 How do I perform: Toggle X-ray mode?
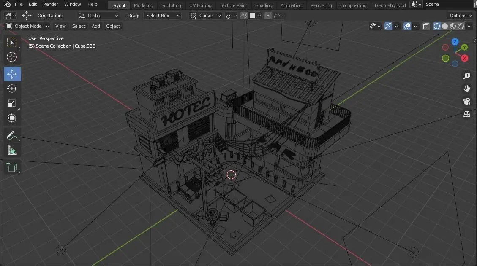pyautogui.click(x=426, y=27)
